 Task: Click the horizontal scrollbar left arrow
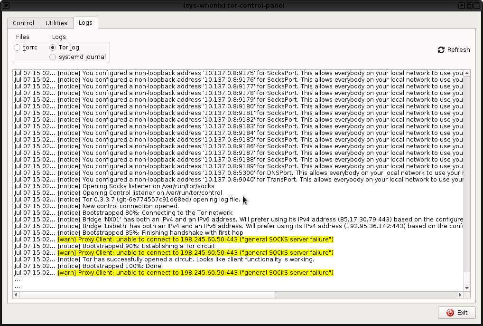(16, 295)
